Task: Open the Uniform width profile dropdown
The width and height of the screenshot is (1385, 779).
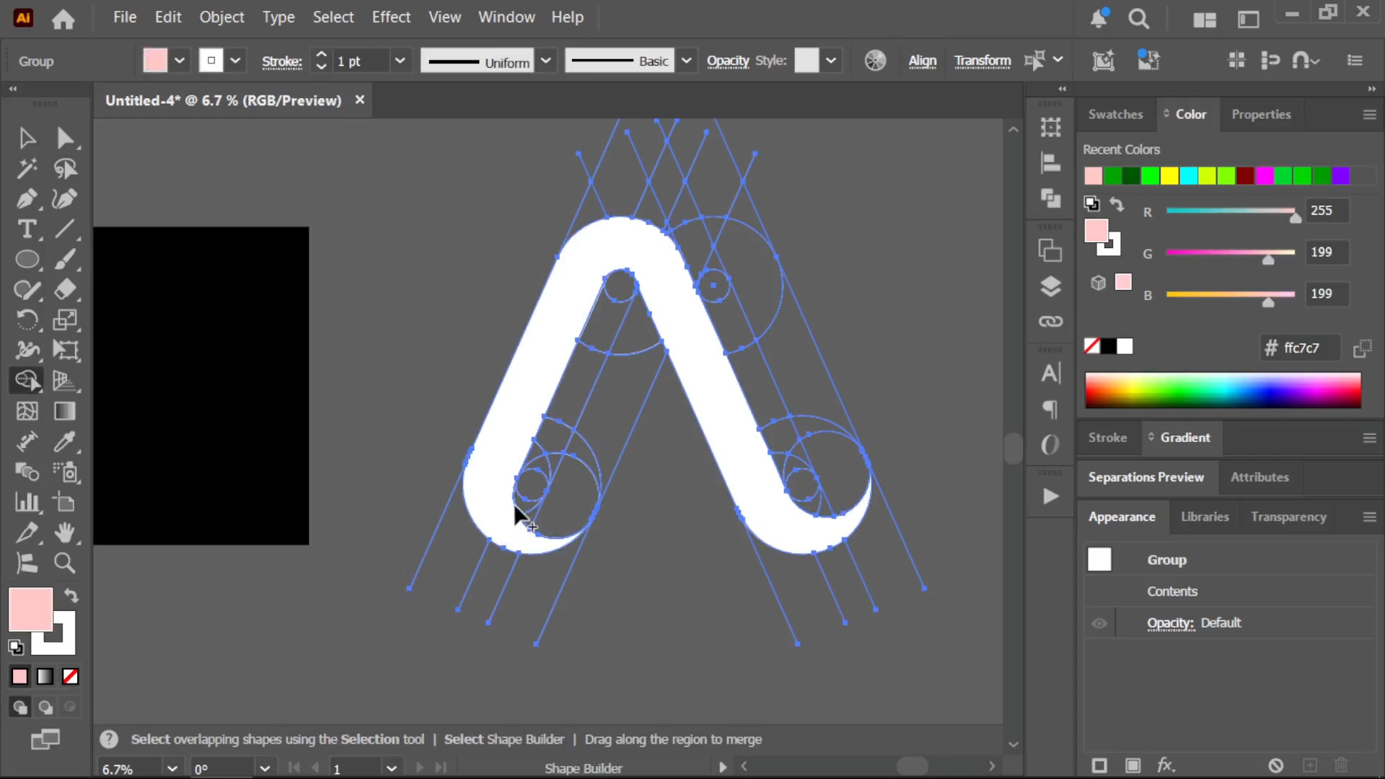Action: [546, 61]
